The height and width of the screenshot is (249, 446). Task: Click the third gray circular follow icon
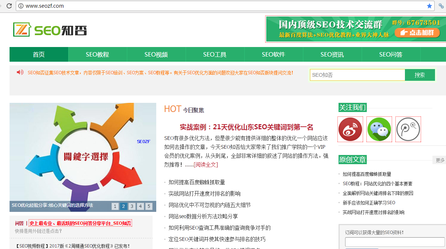point(408,129)
